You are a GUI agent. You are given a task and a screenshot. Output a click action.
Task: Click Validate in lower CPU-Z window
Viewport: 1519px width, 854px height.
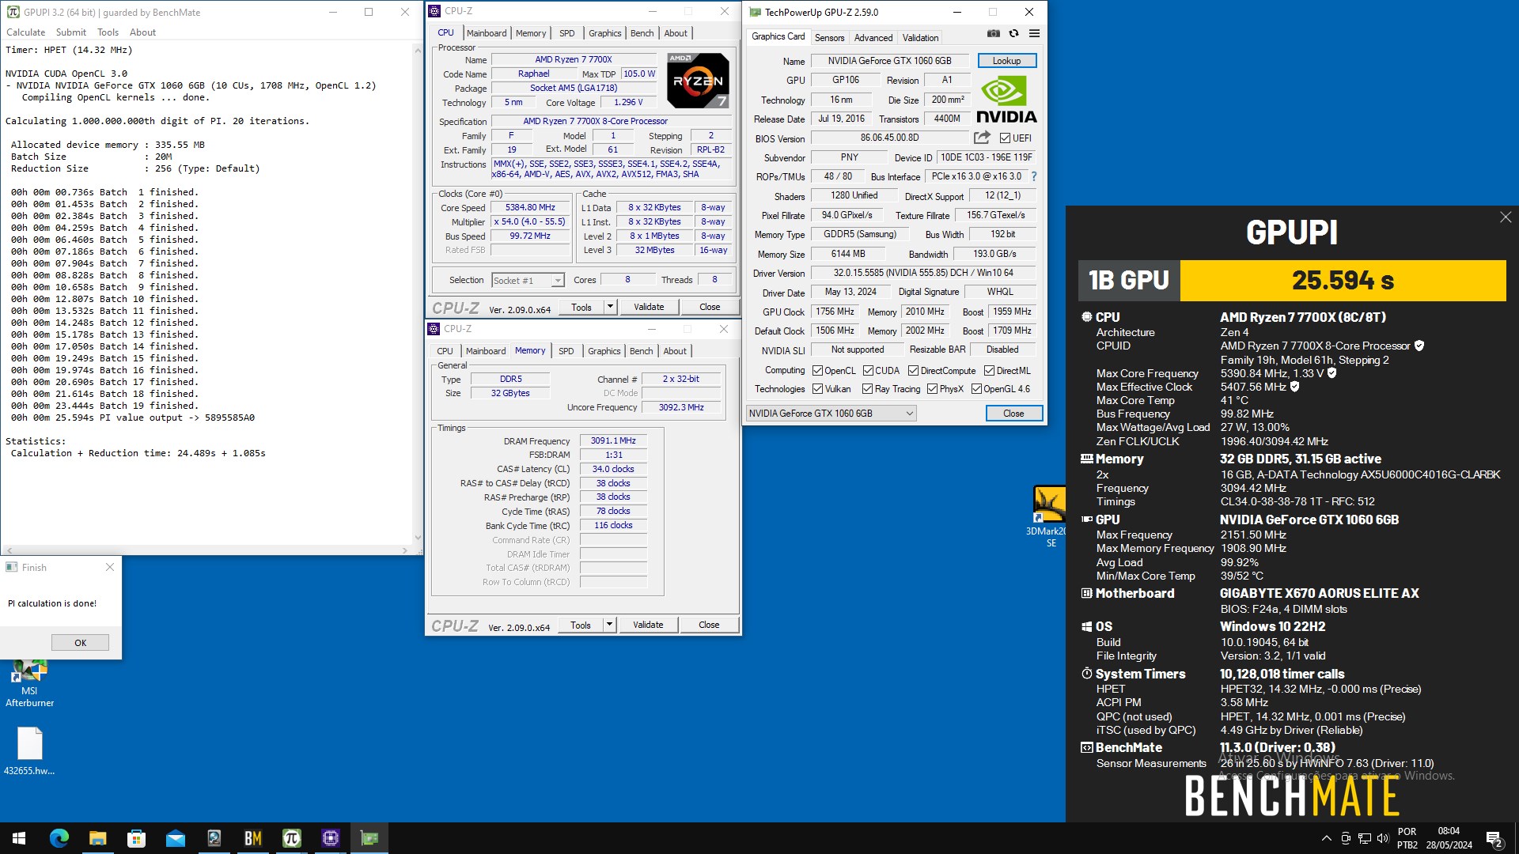648,625
